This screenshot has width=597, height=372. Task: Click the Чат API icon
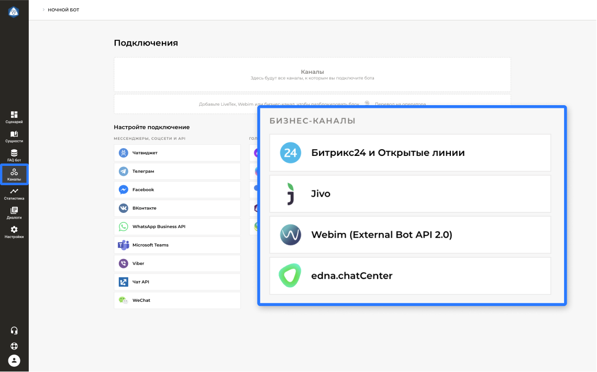pyautogui.click(x=124, y=282)
